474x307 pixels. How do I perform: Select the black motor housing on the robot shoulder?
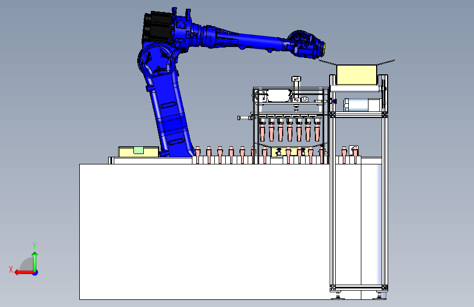[157, 27]
